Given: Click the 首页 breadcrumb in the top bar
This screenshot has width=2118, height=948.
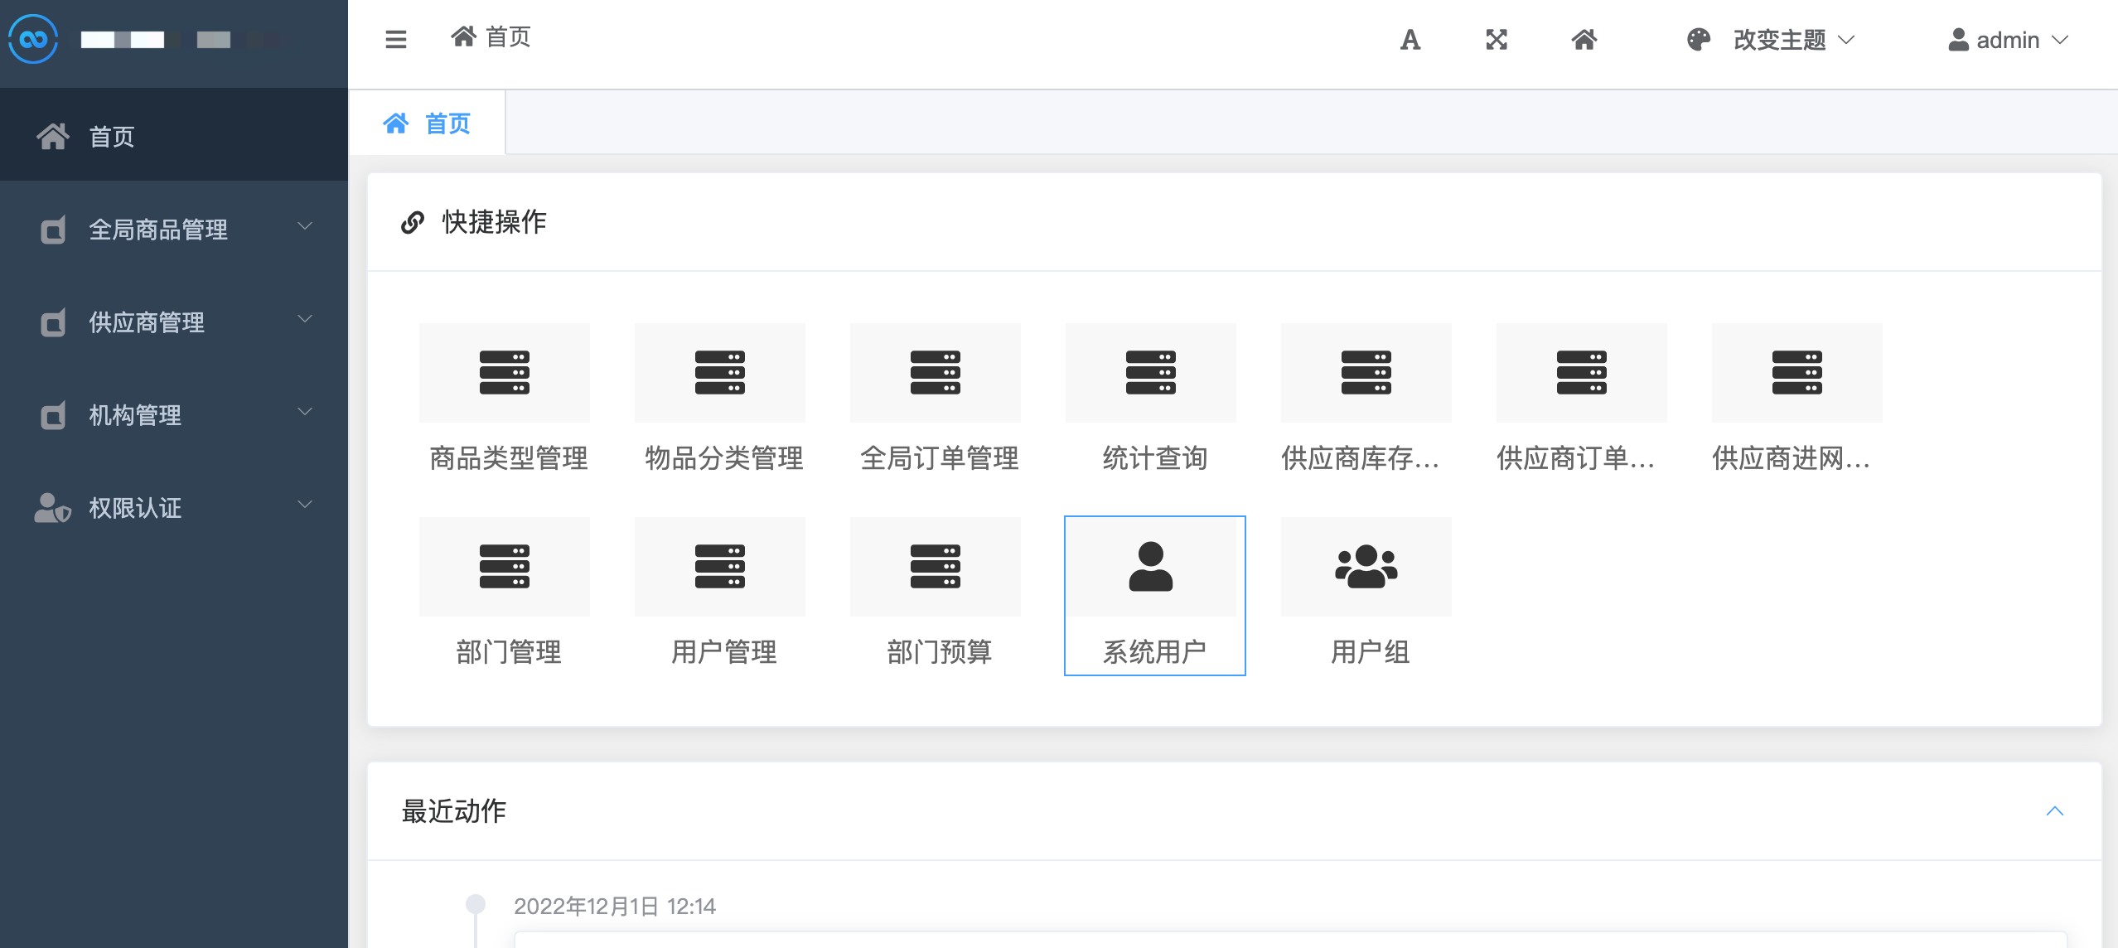Looking at the screenshot, I should [x=491, y=37].
